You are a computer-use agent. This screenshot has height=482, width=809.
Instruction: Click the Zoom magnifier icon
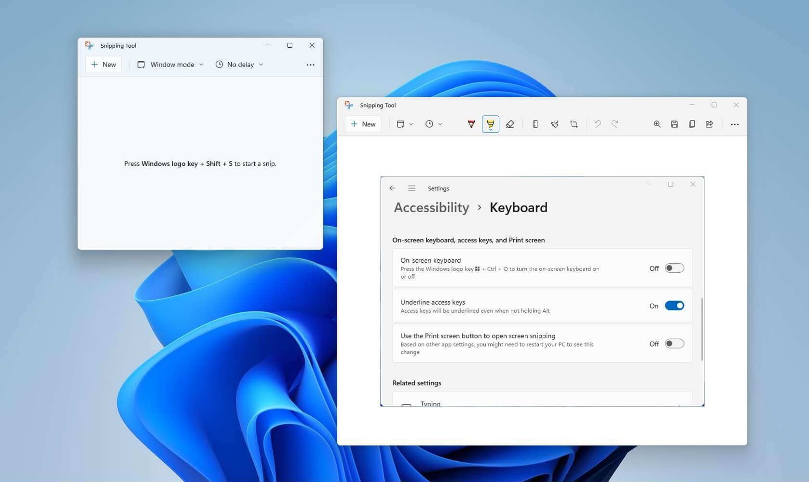[657, 124]
